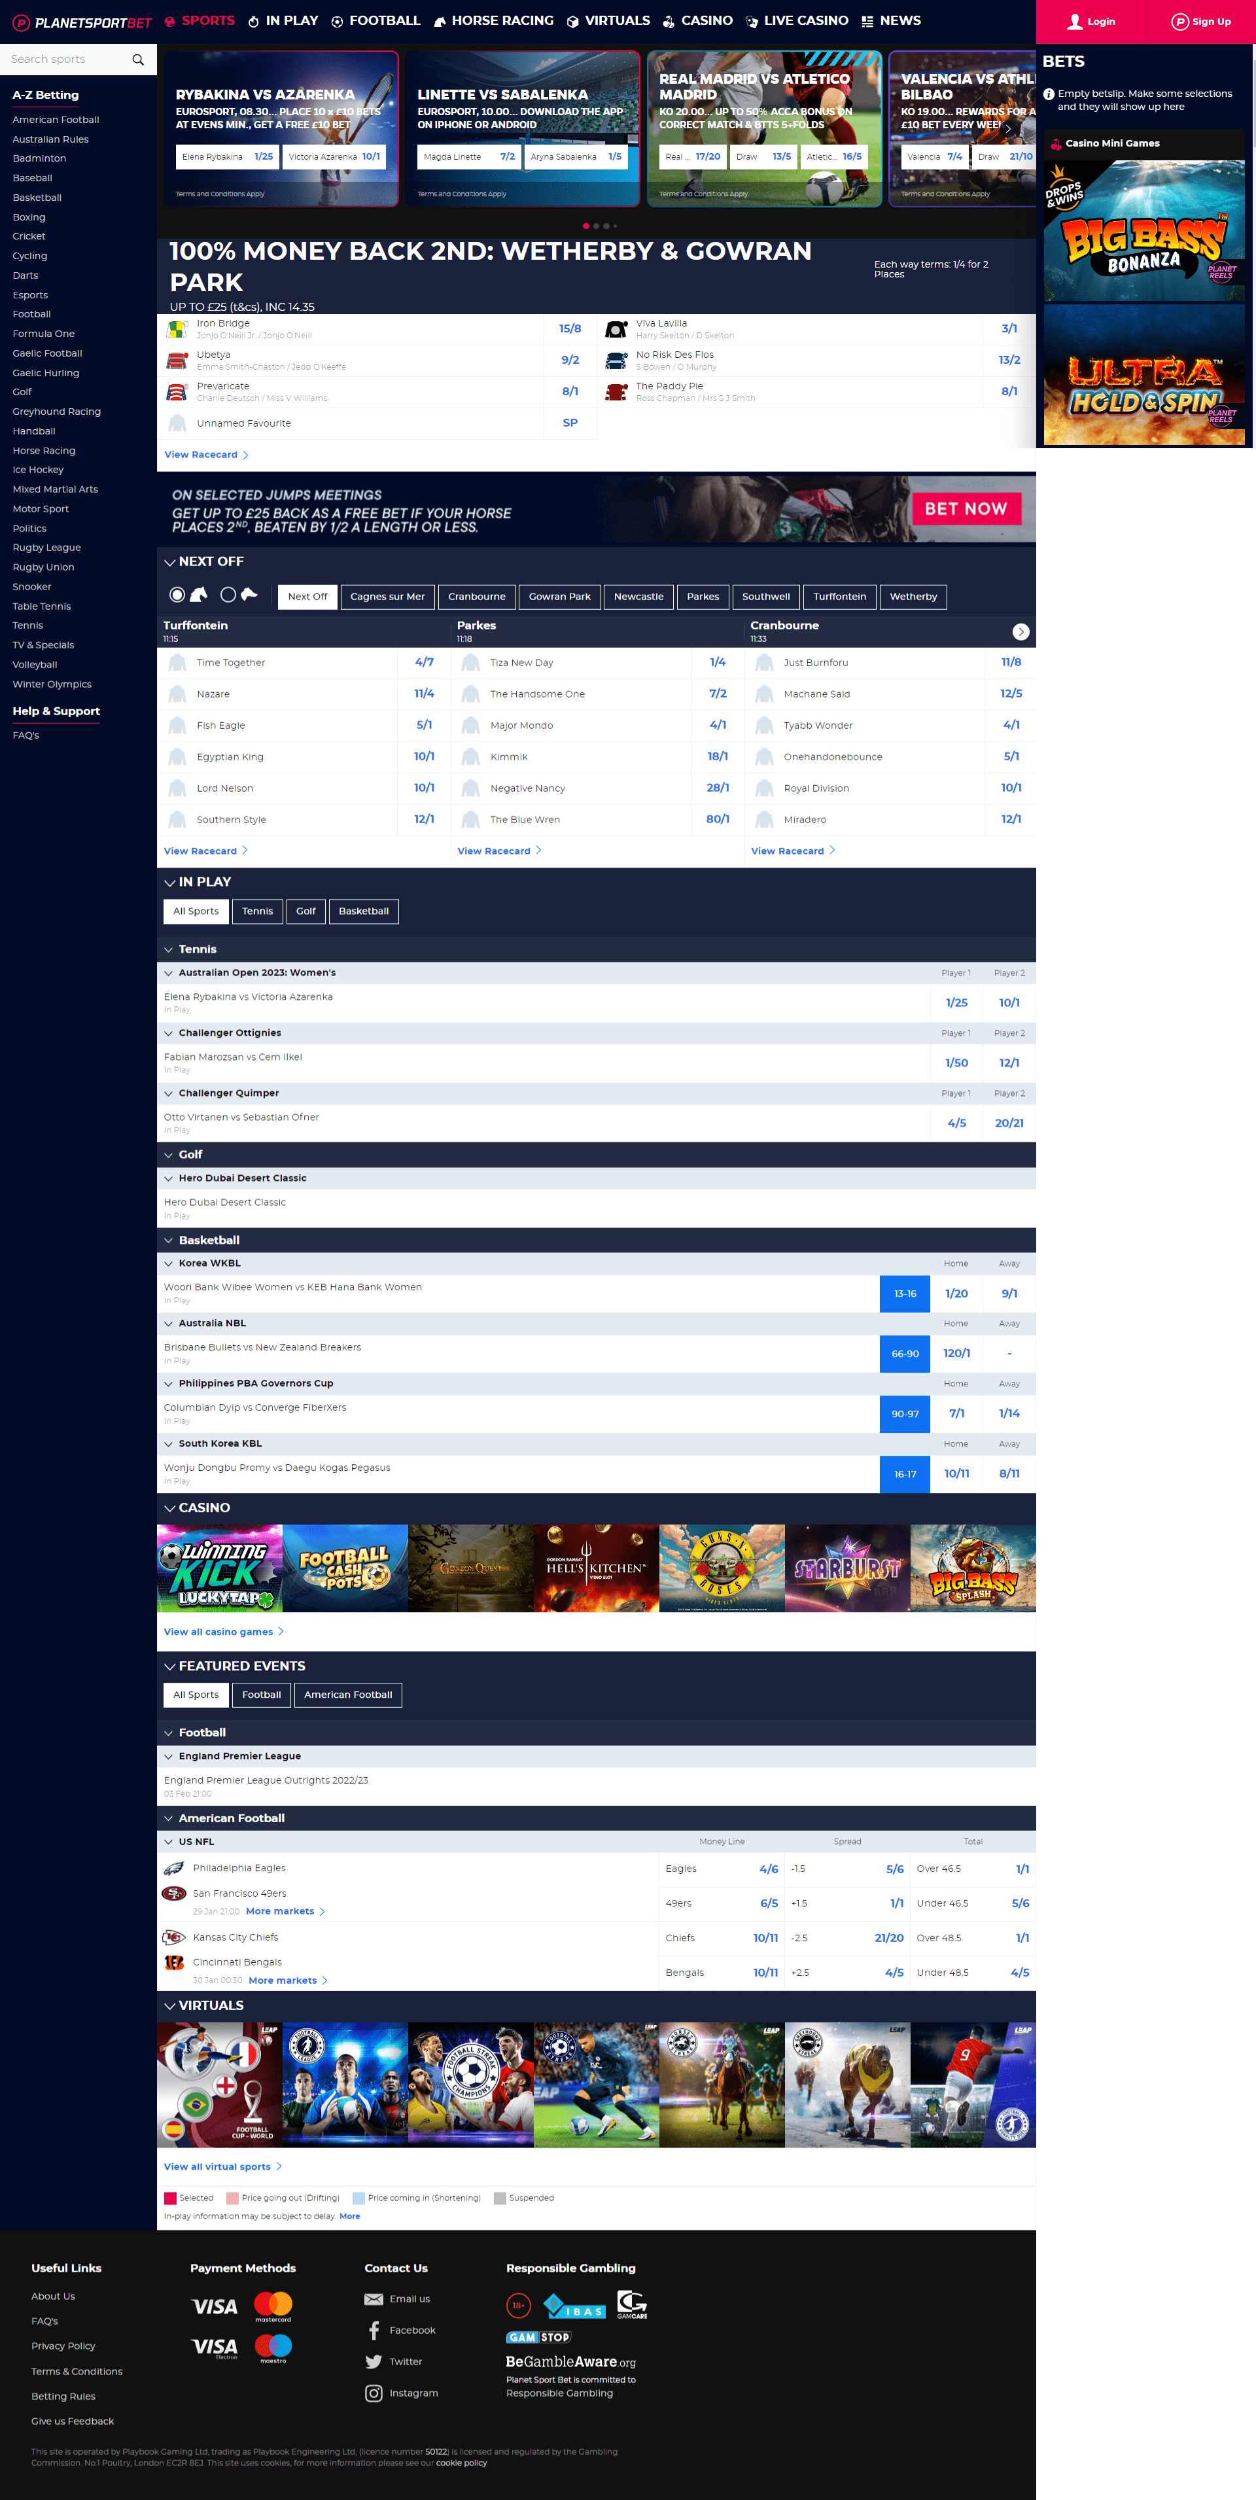Select the greyhound racing radio button

(x=228, y=595)
